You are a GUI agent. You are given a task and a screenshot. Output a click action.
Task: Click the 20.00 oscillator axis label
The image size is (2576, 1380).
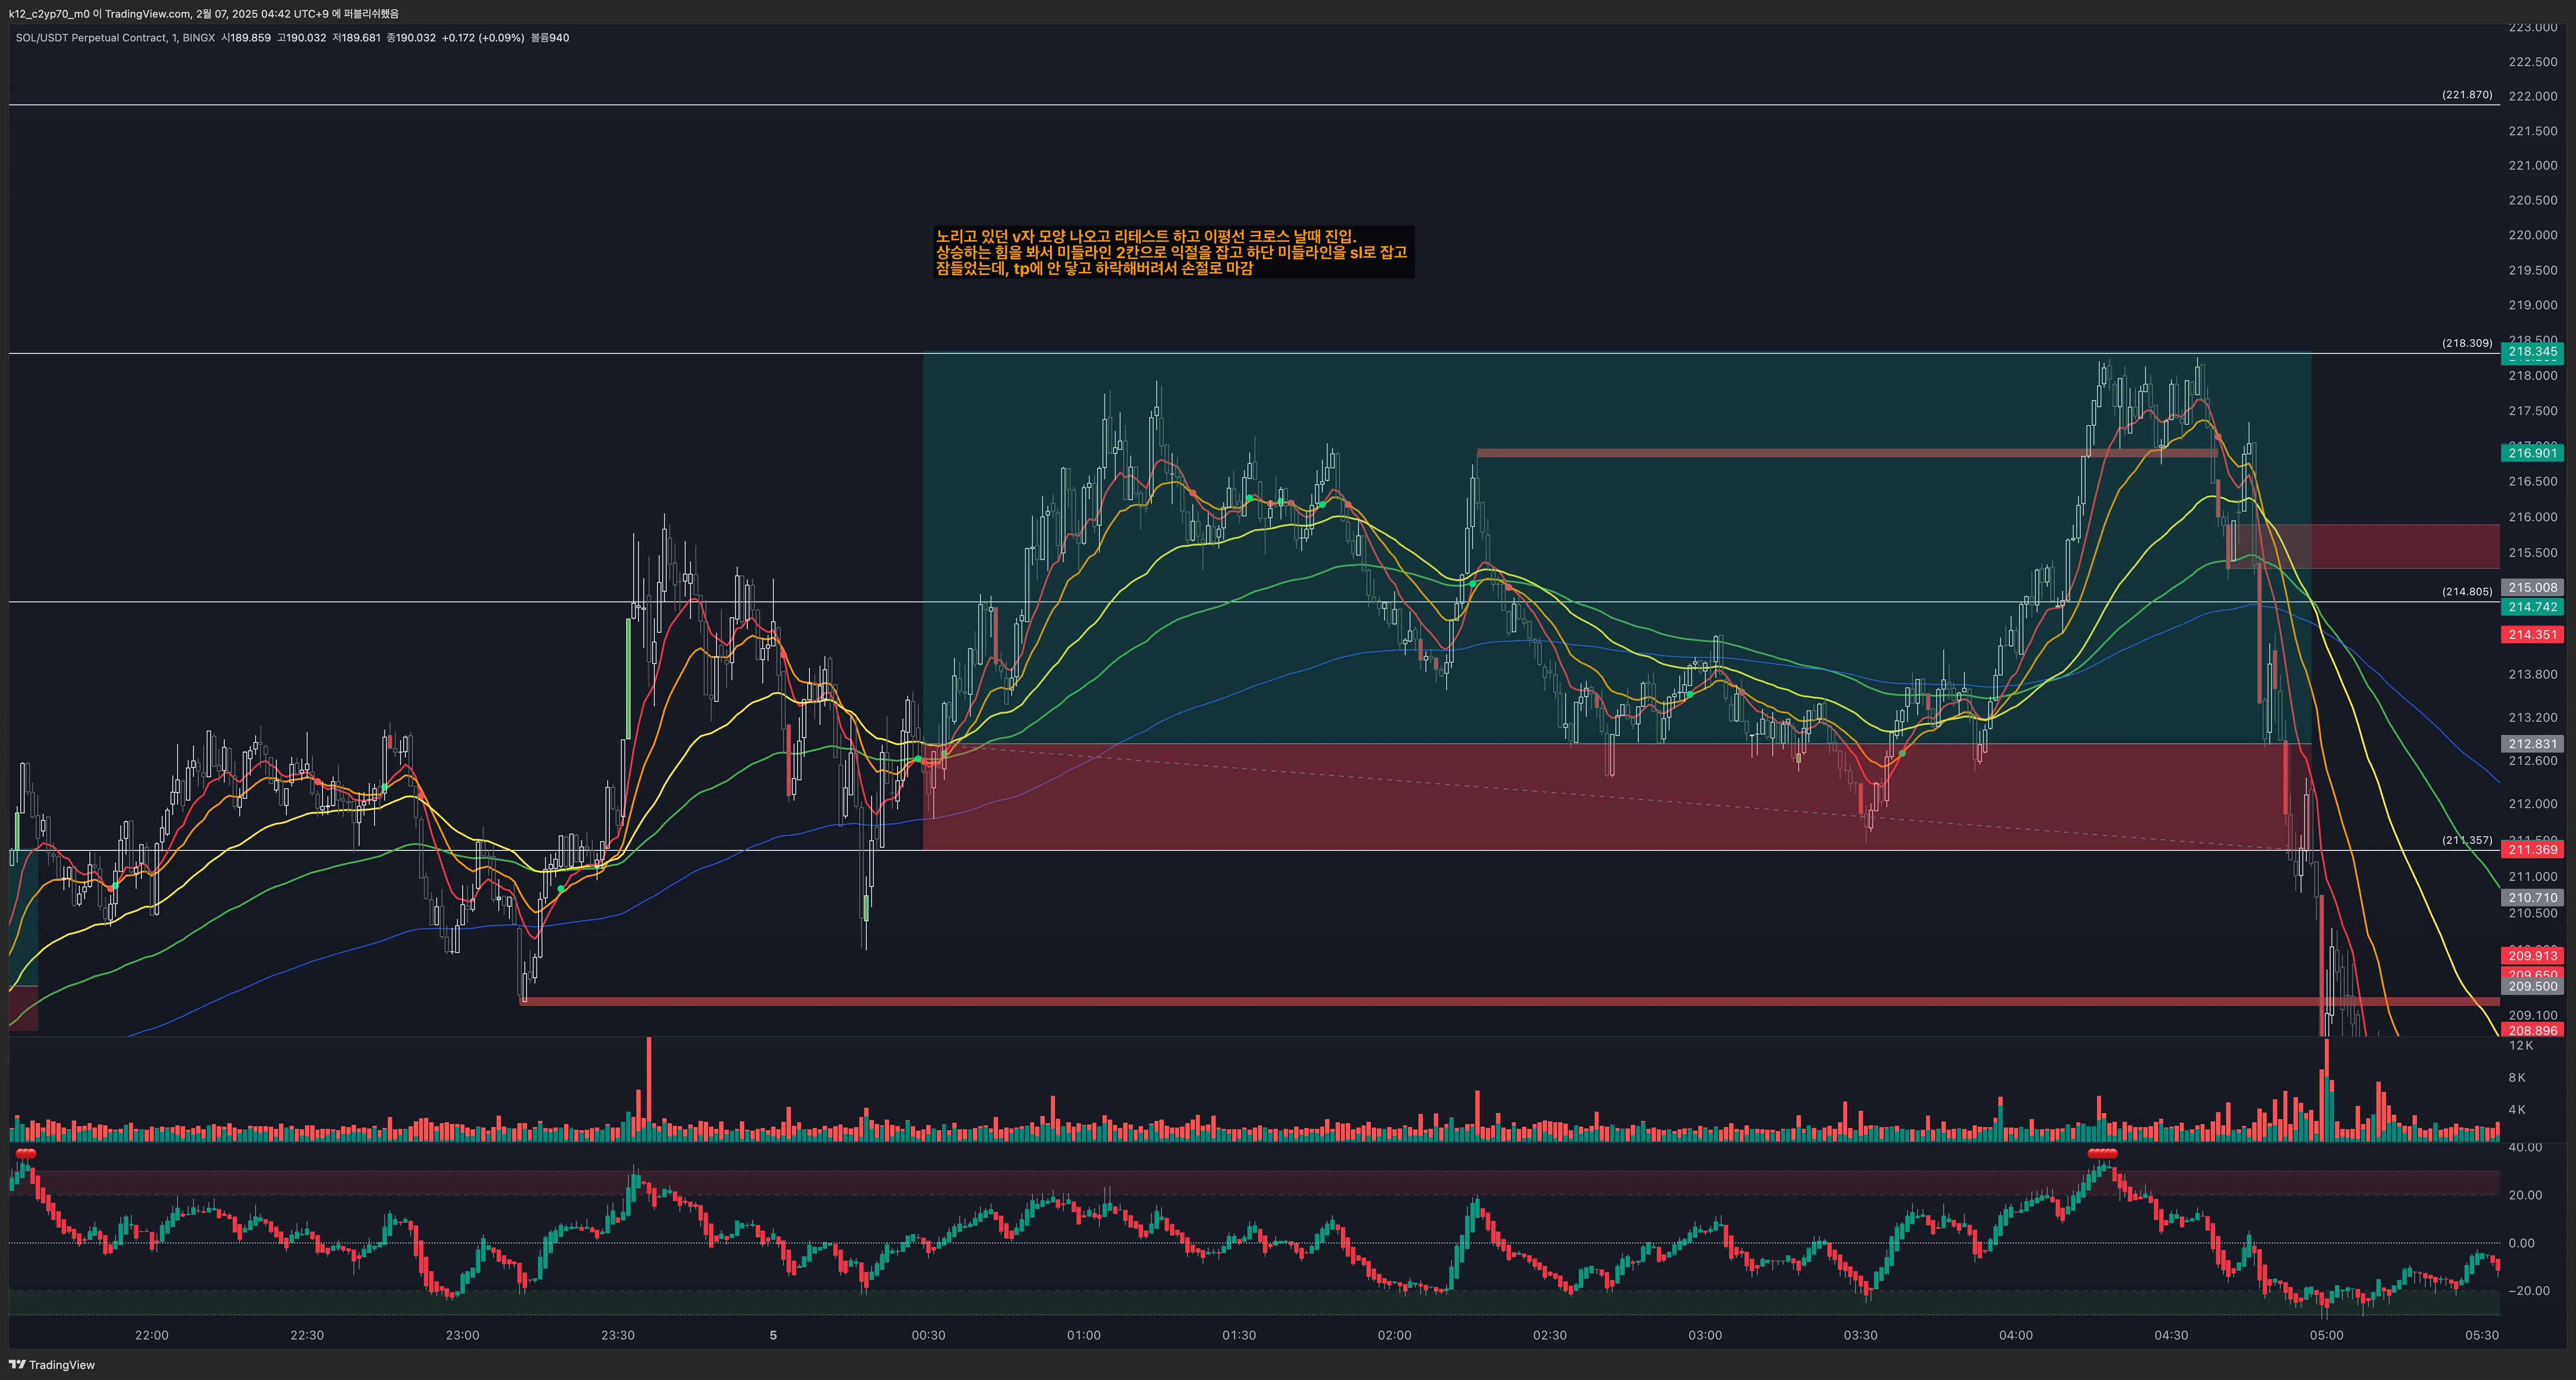tap(2525, 1196)
